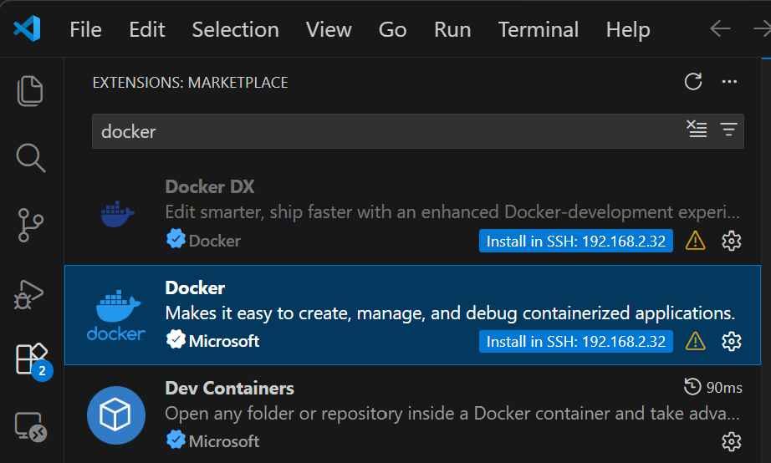Clear extensions search results
Screen dimensions: 771x463
[697, 130]
